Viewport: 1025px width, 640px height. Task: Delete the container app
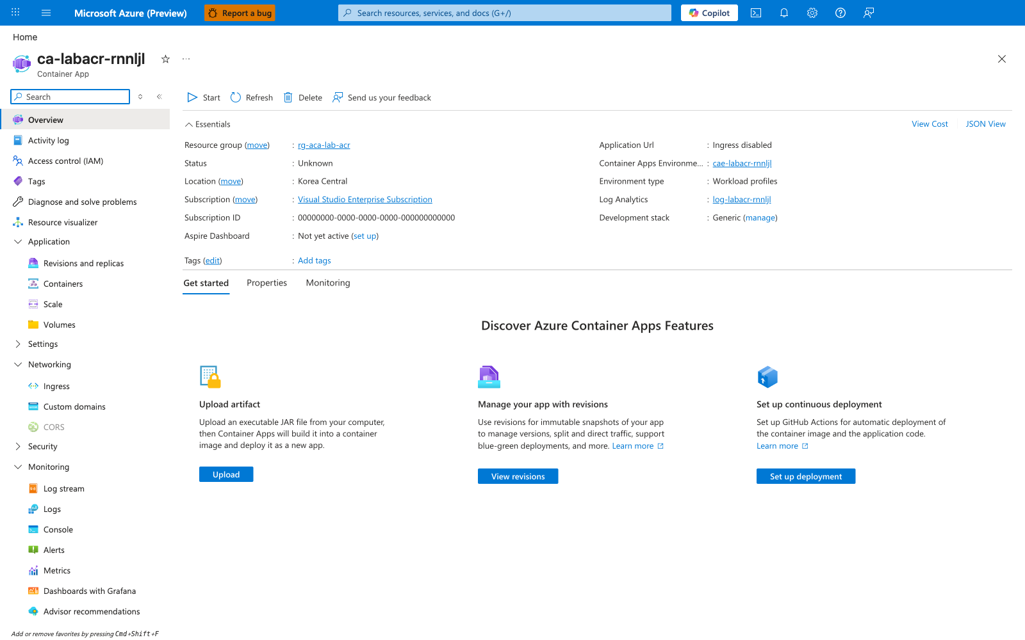point(302,97)
